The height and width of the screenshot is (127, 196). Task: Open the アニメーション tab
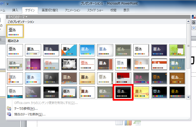[x=73, y=10]
